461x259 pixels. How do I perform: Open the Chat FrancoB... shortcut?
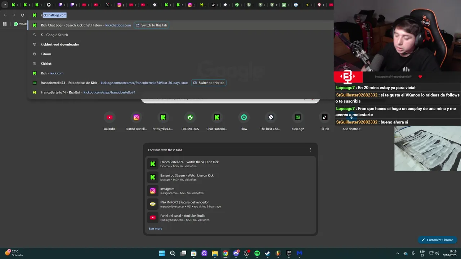217,121
